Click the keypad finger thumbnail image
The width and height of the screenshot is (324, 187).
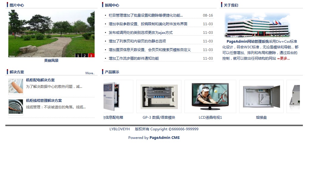pyautogui.click(x=16, y=86)
